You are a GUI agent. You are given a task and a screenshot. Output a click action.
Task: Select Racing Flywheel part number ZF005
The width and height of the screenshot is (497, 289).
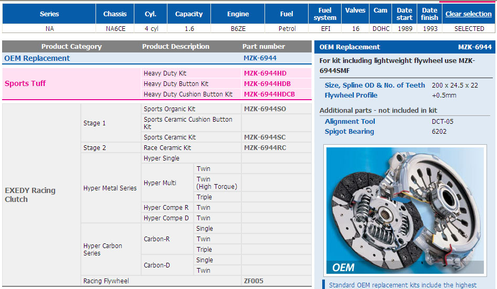pyautogui.click(x=253, y=281)
